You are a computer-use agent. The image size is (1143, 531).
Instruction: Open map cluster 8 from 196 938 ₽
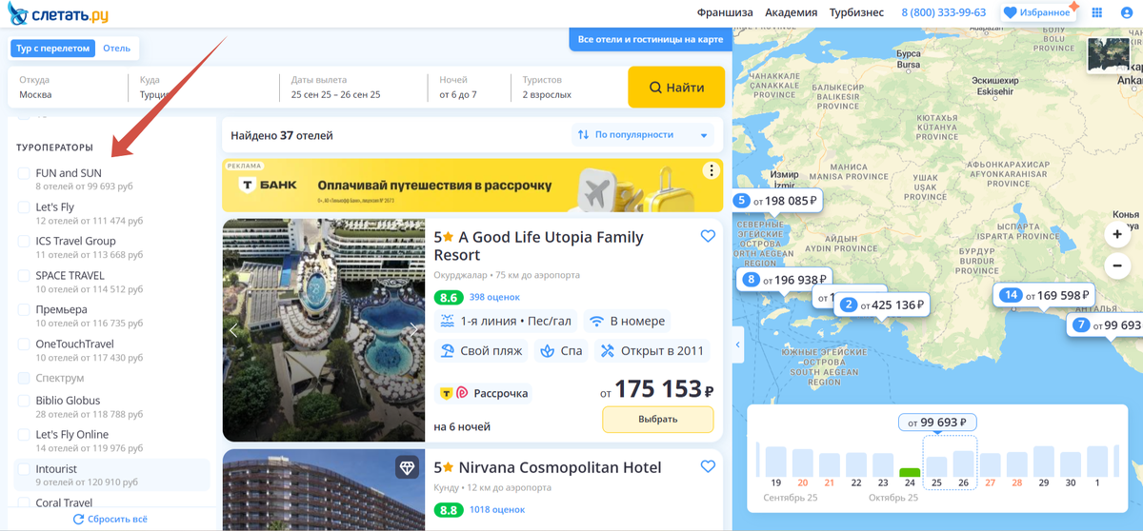pos(783,280)
